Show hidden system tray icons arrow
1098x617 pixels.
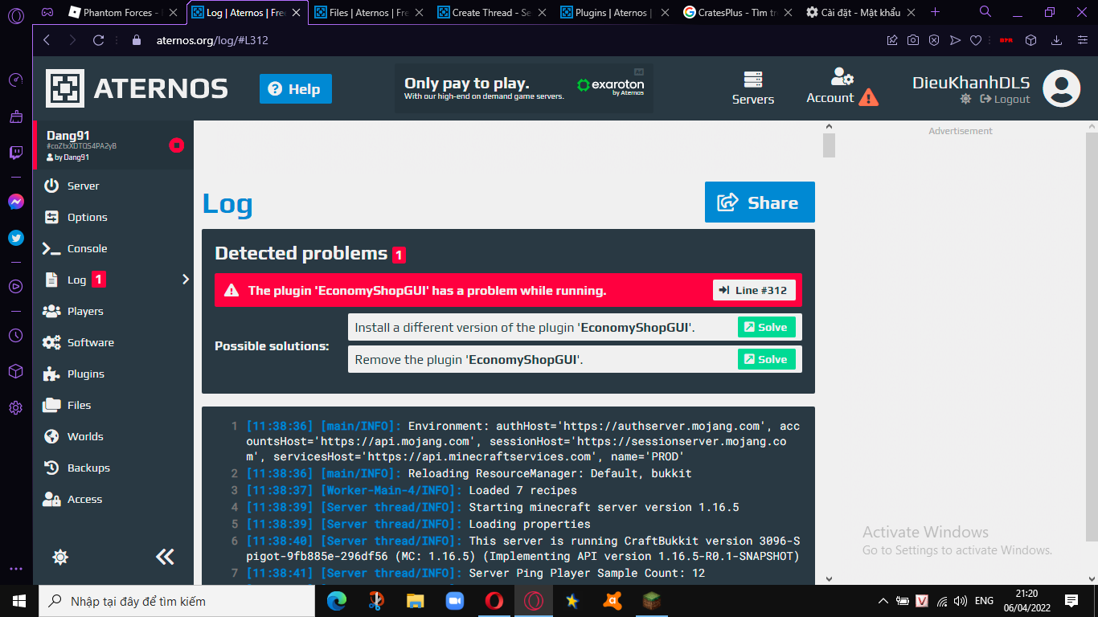pos(883,601)
